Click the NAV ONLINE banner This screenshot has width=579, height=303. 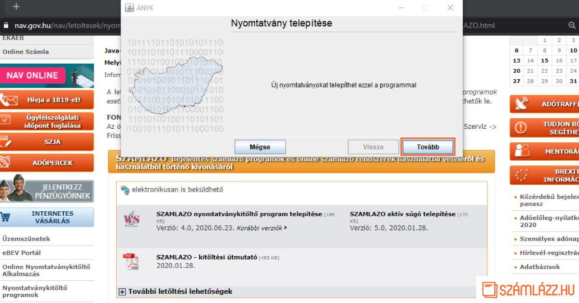coord(47,75)
